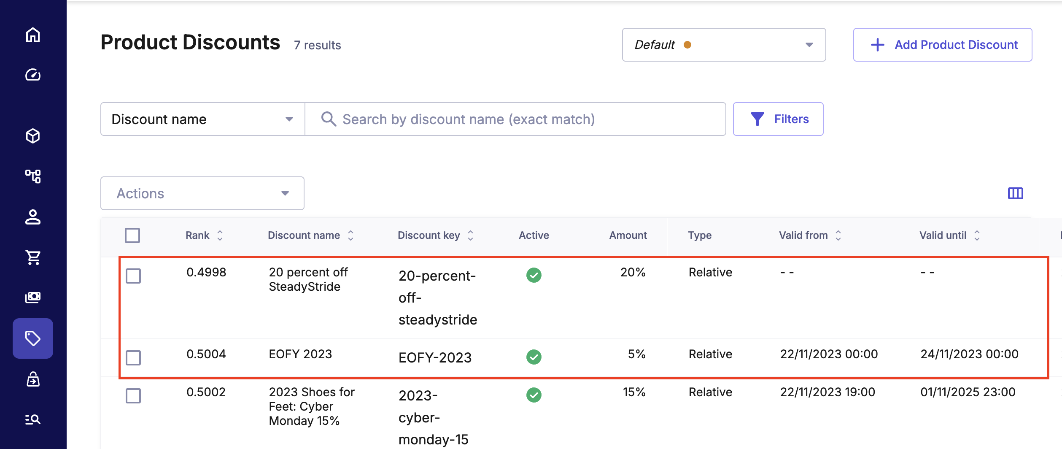Click the Discounts tag icon
This screenshot has width=1062, height=449.
click(33, 338)
